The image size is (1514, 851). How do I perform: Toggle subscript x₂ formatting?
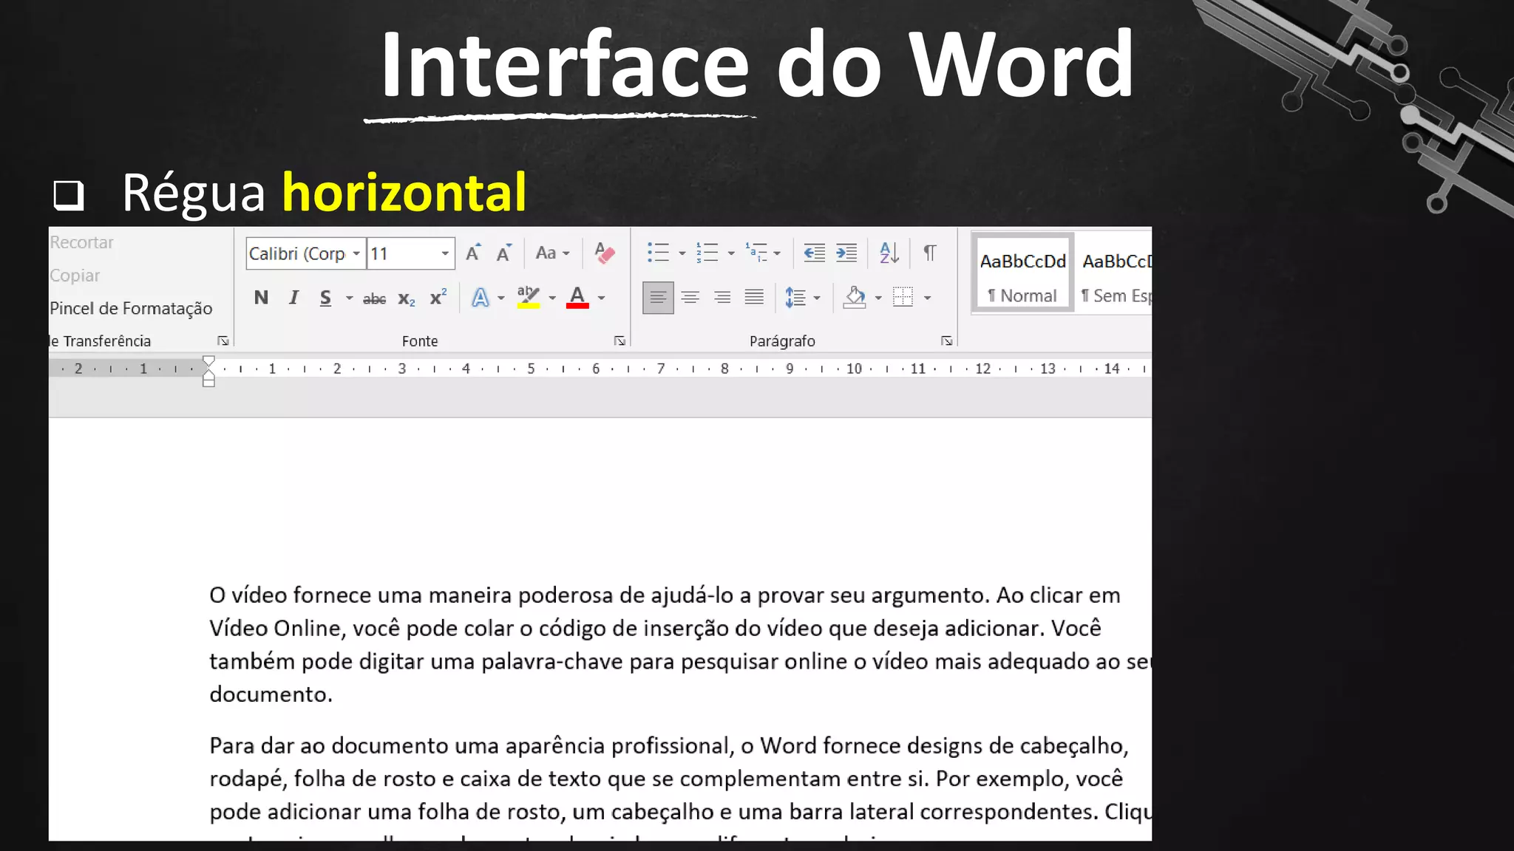406,298
